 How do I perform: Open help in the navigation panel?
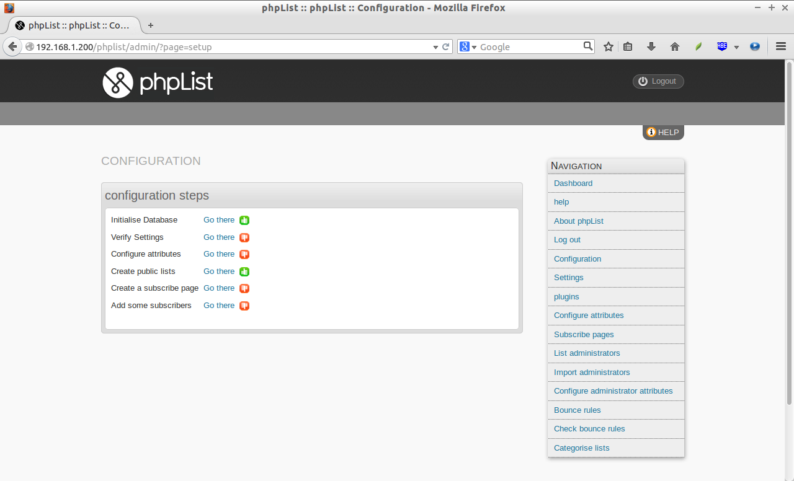[561, 202]
